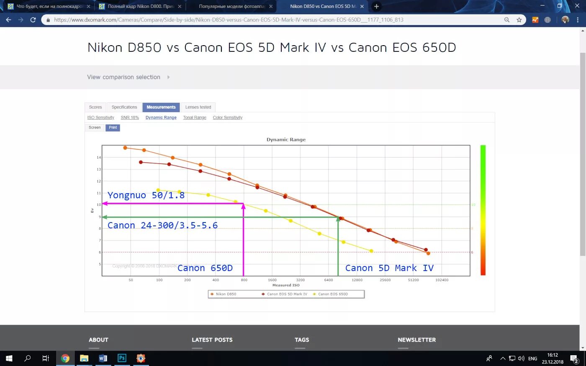Click the page vertical scrollbar
The height and width of the screenshot is (366, 586).
pyautogui.click(x=582, y=154)
